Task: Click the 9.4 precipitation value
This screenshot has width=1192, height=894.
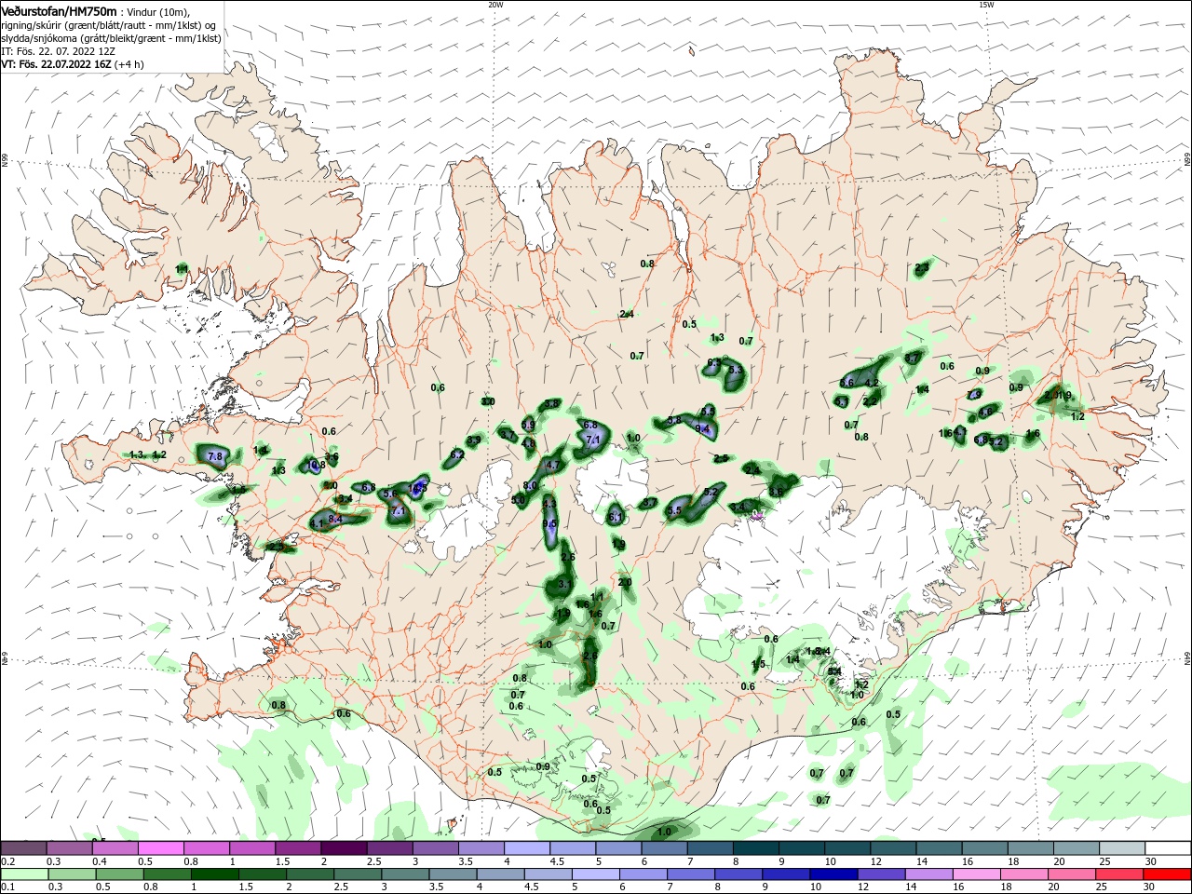Action: click(703, 429)
